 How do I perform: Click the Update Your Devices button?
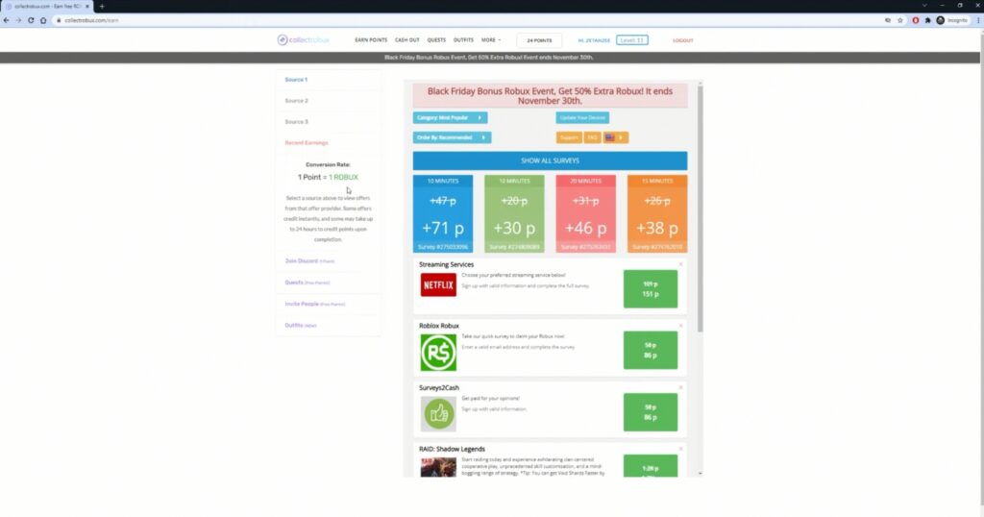tap(582, 118)
